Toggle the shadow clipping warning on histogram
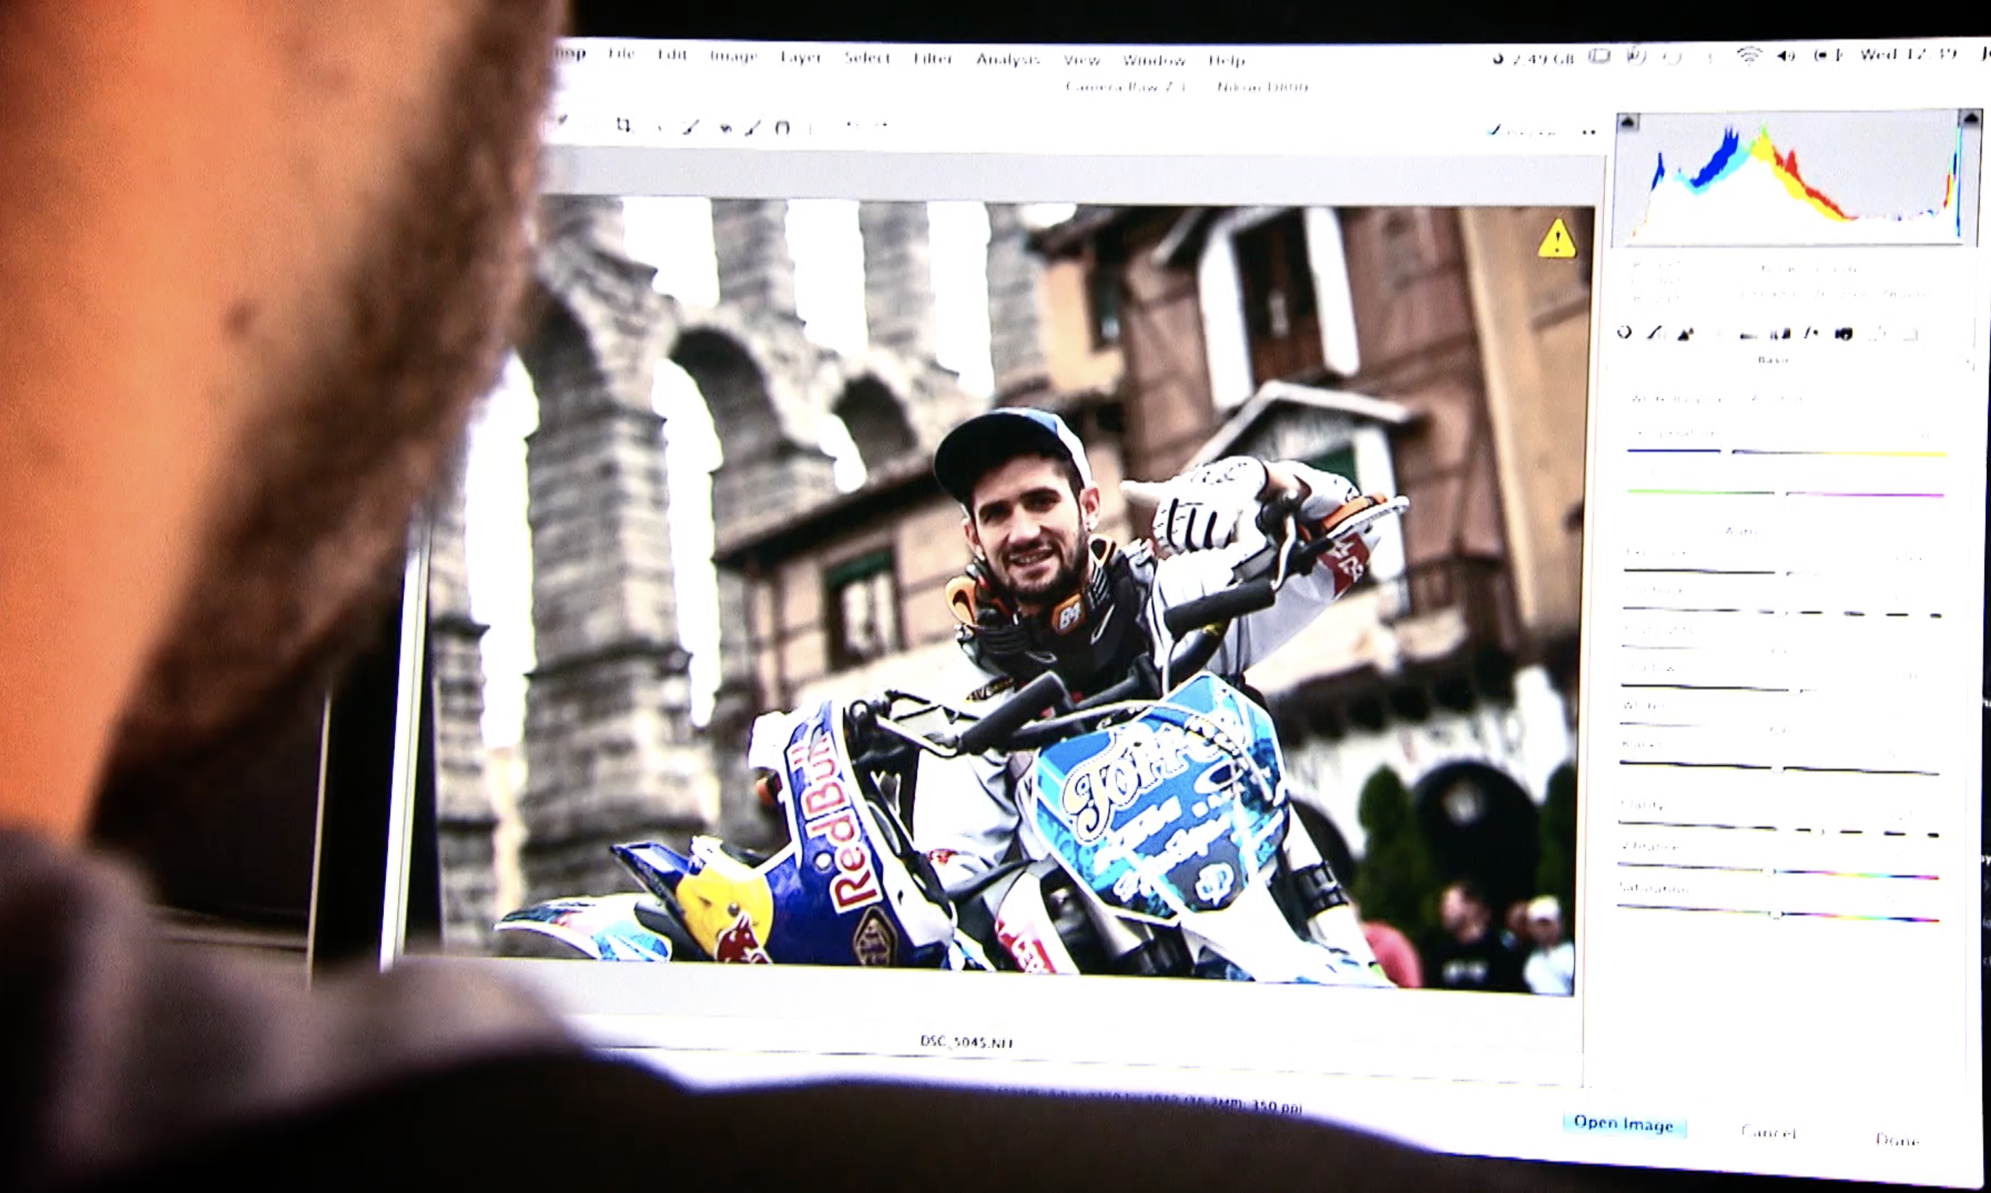 tap(1628, 122)
